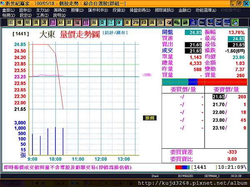
Task: Open the 工具(T) menu
Action: point(42,15)
